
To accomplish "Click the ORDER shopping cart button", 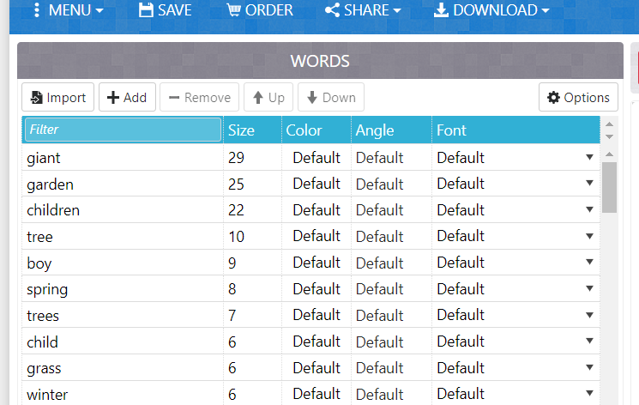I will coord(260,10).
